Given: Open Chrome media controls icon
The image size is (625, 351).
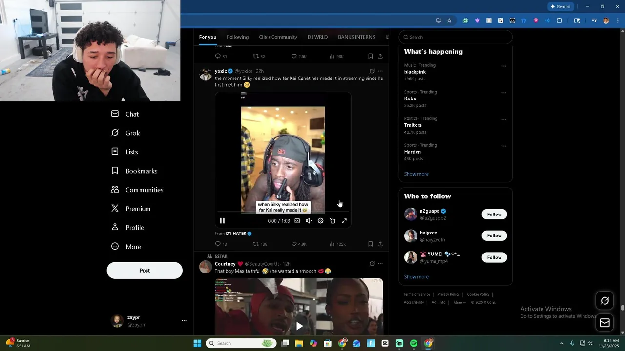Looking at the screenshot, I should (594, 20).
